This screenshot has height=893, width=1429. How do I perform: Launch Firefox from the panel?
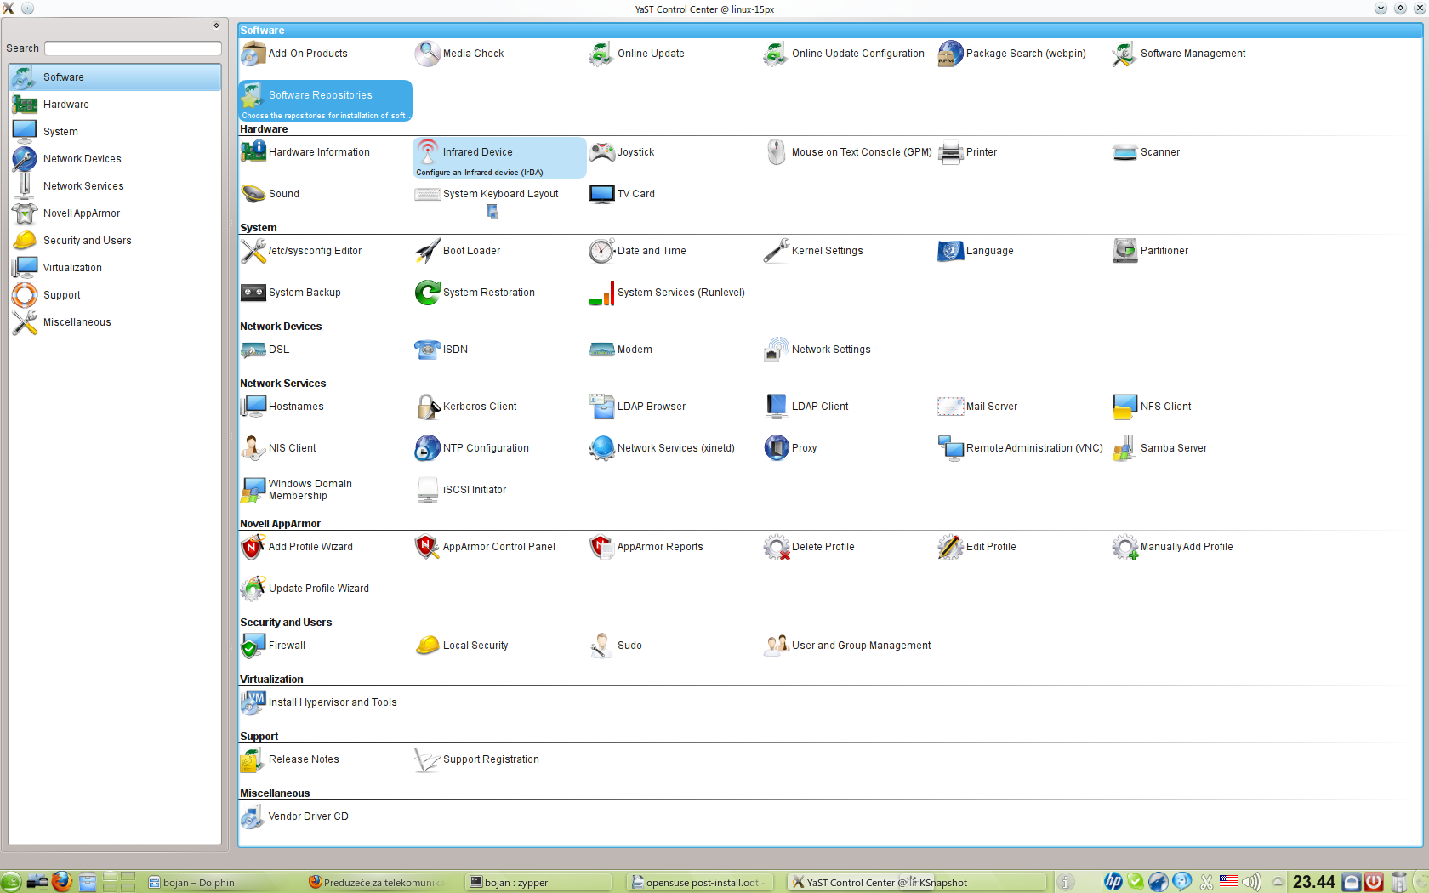click(61, 882)
